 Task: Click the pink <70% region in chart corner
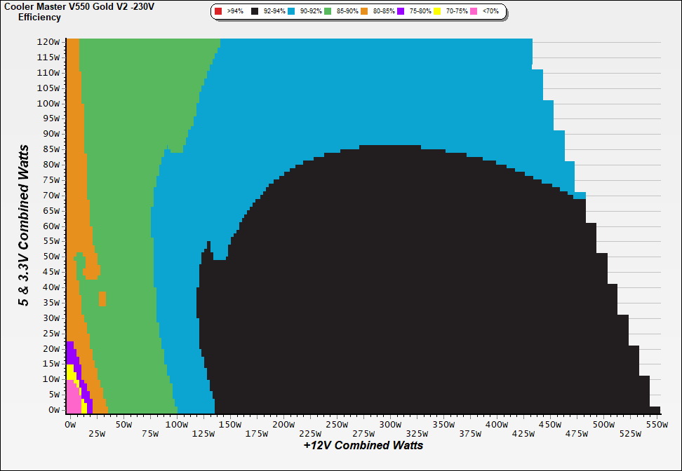pos(72,401)
